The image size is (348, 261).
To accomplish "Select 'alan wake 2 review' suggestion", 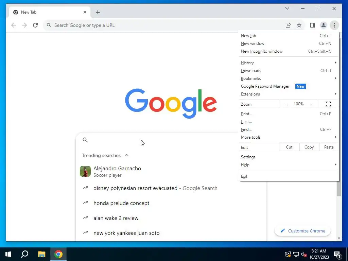I will (x=116, y=218).
